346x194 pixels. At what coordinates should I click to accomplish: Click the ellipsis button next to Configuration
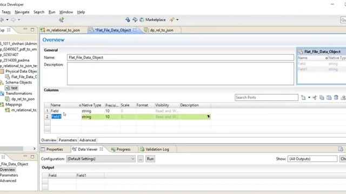(141, 159)
